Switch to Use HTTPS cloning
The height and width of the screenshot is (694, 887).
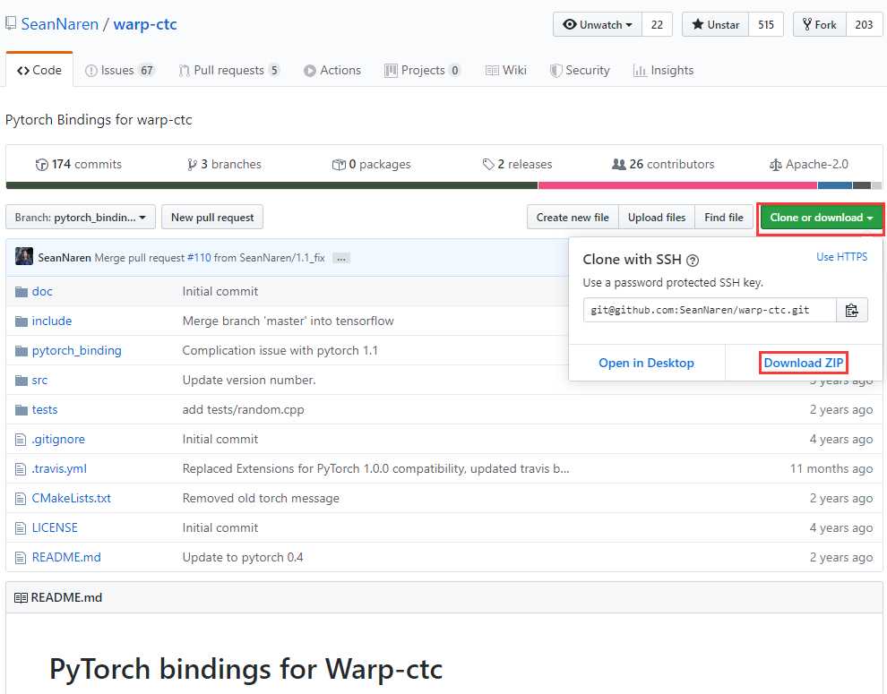tap(841, 257)
